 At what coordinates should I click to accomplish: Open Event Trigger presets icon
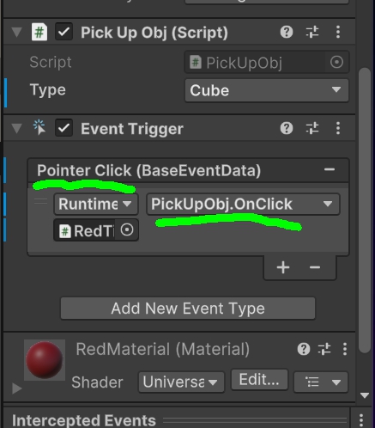coord(312,128)
